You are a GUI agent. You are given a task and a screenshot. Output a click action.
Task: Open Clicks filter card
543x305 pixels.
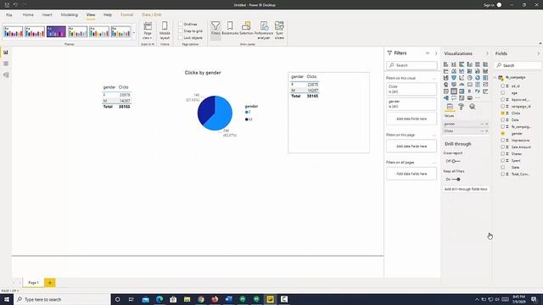point(411,89)
